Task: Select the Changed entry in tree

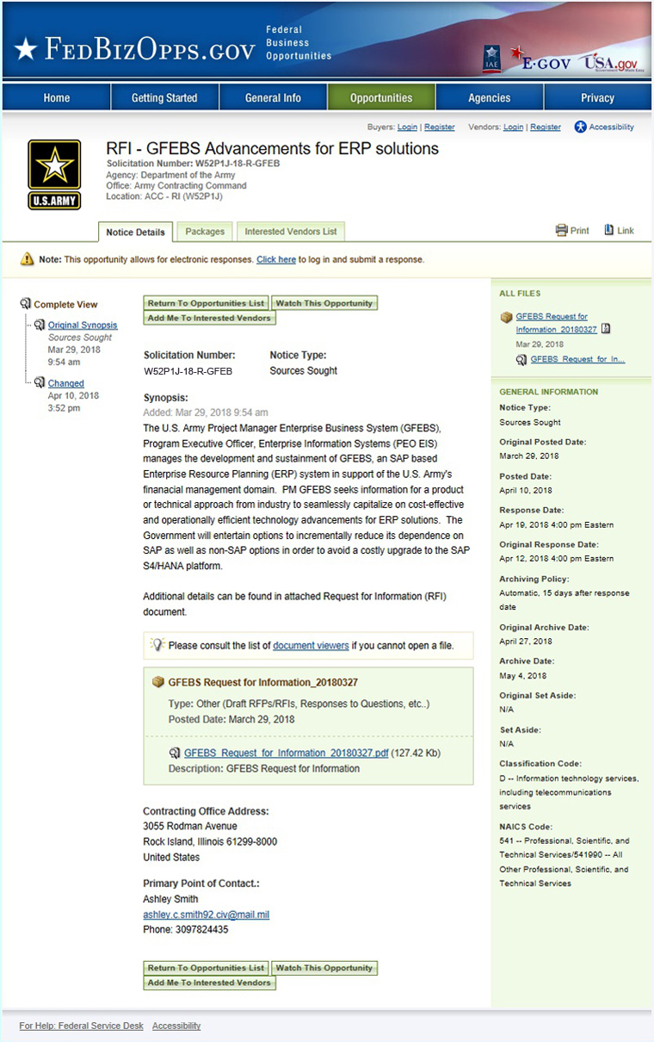Action: (66, 383)
